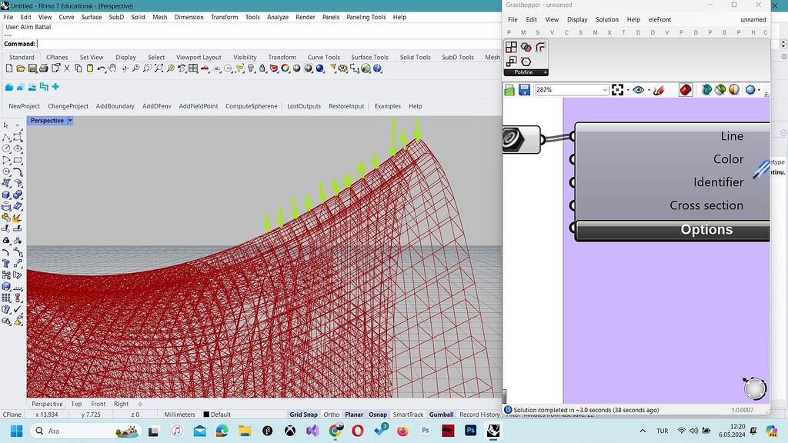The image size is (788, 443).
Task: Toggle Grid Snap in the status bar
Action: [x=303, y=414]
